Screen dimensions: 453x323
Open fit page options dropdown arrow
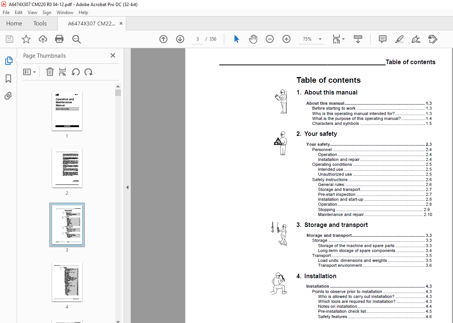[343, 39]
